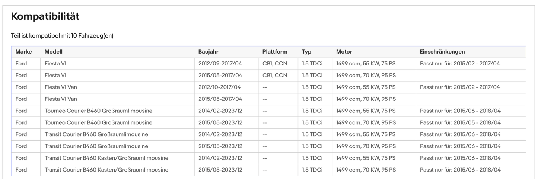Click 'CB1, CCN' platform in the second row
The height and width of the screenshot is (179, 538).
[x=275, y=75]
